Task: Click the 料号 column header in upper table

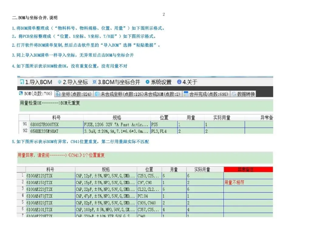Action: coord(56,118)
